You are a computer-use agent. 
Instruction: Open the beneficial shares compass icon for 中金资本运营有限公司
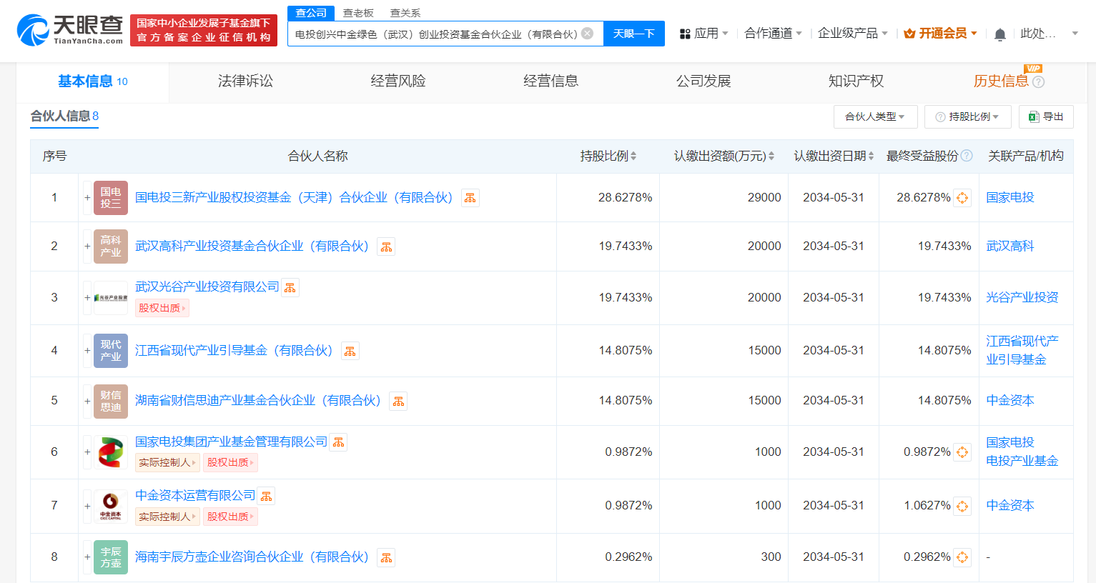point(962,505)
